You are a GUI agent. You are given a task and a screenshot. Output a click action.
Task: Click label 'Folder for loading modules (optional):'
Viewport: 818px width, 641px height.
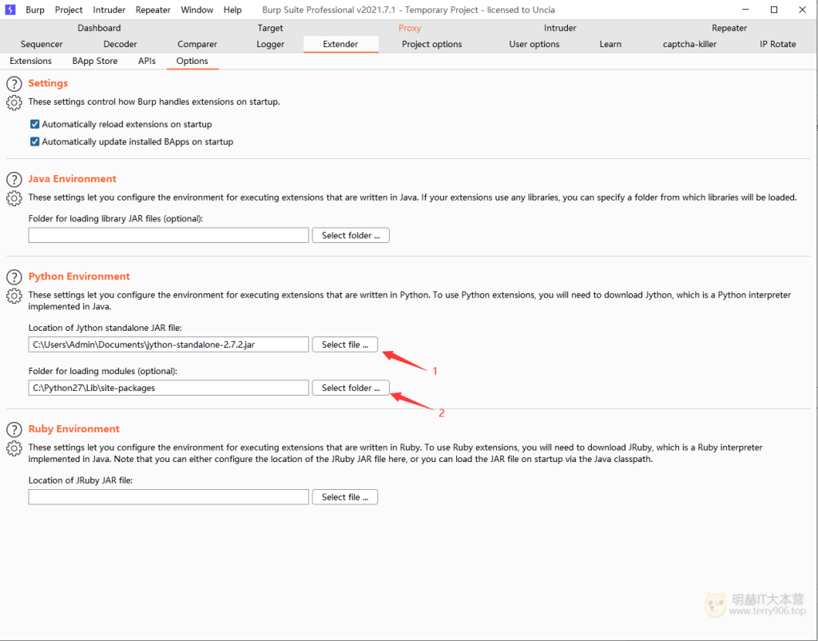pyautogui.click(x=103, y=371)
